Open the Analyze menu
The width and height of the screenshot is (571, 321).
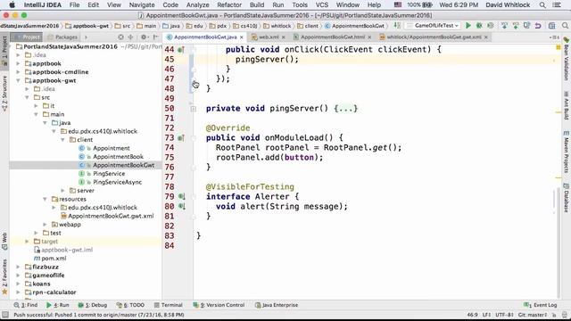(198, 5)
